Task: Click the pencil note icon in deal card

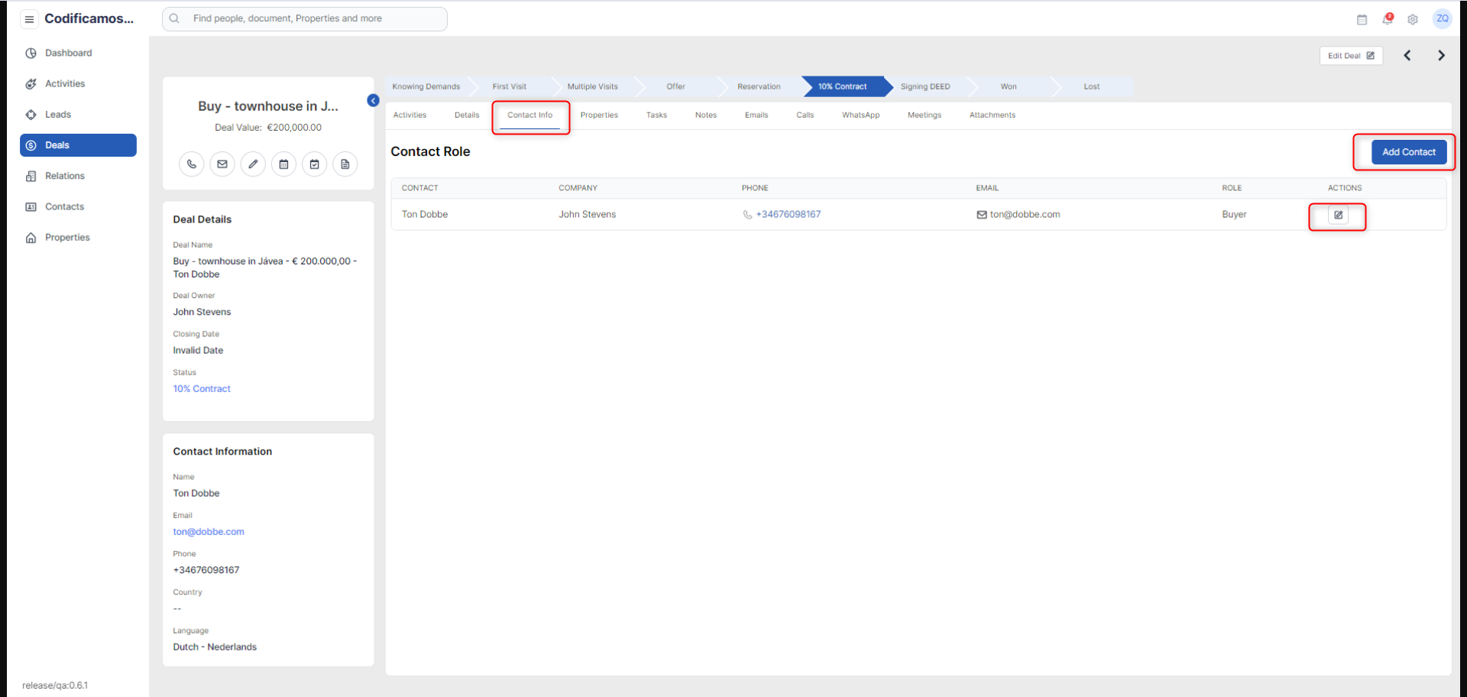Action: [x=253, y=164]
